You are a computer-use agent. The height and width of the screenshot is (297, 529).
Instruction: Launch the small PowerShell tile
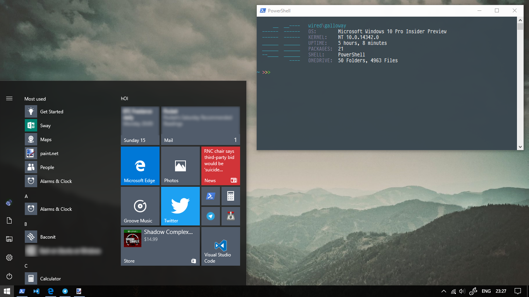(211, 196)
